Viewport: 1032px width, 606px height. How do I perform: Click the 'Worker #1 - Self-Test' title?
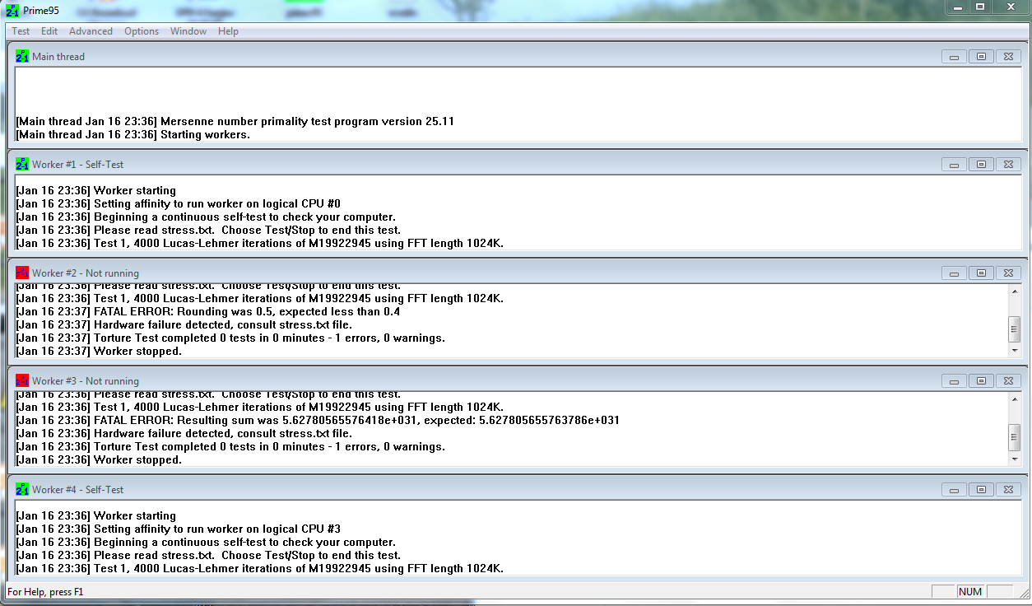[78, 165]
